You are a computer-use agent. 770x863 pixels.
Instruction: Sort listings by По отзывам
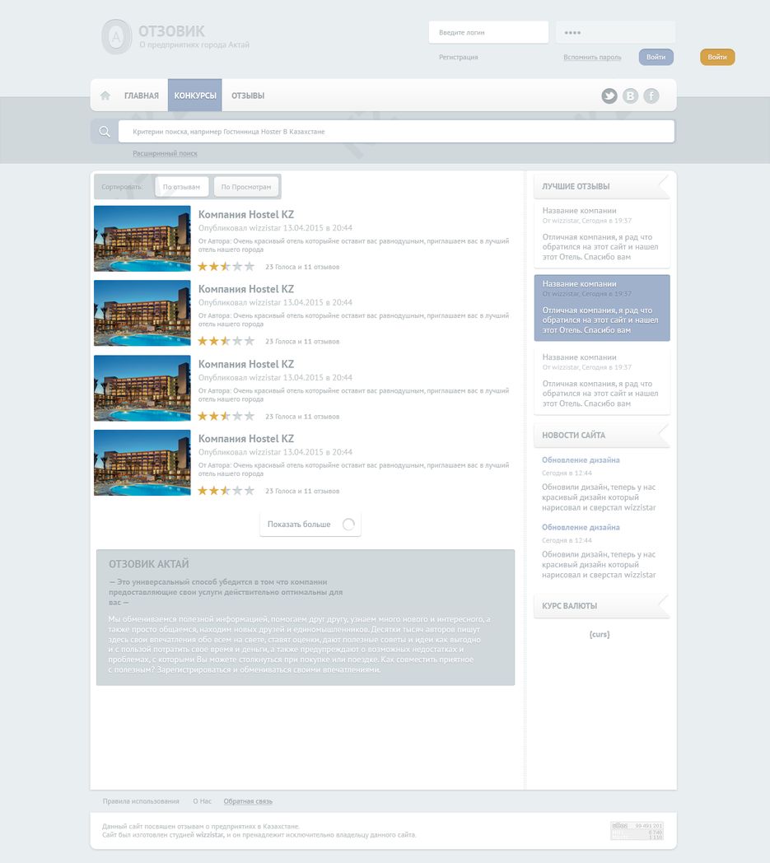(x=181, y=187)
